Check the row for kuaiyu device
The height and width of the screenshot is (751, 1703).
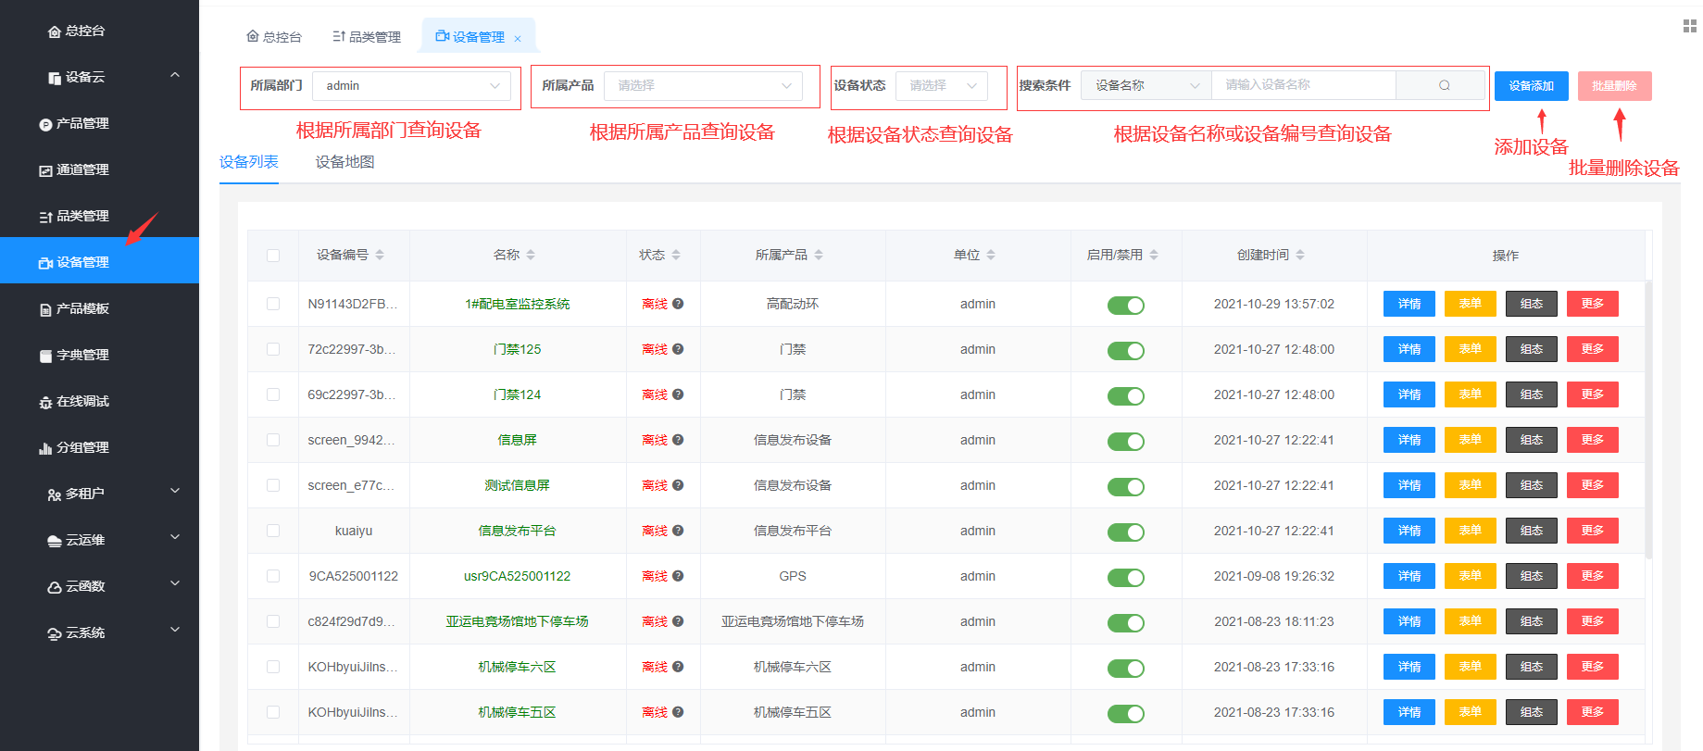tap(273, 531)
